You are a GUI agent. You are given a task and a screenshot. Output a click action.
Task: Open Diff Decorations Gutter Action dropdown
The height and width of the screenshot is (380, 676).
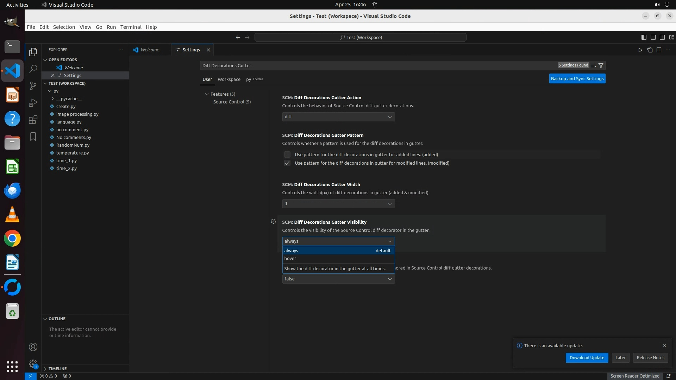[338, 117]
